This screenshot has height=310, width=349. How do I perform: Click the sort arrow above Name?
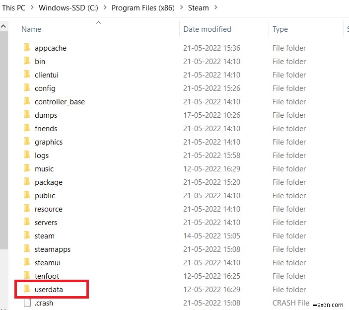click(x=98, y=22)
